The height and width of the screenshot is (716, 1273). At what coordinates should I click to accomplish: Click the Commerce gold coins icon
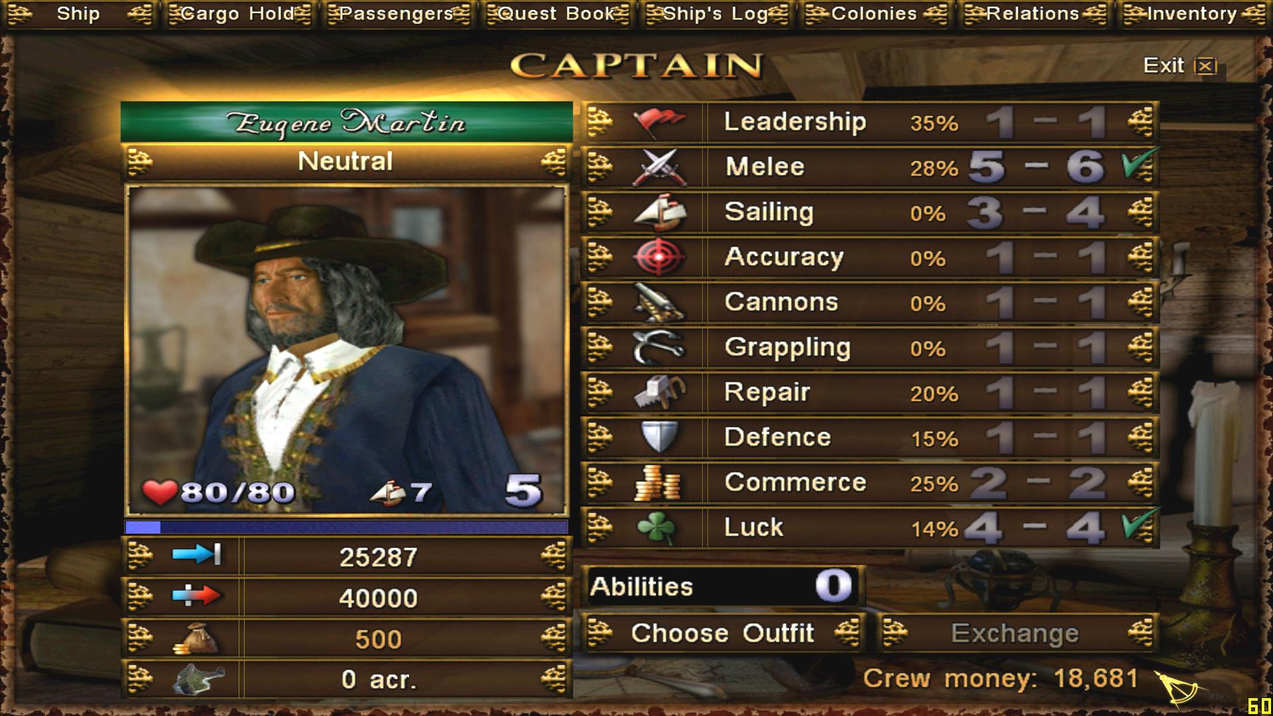[x=658, y=483]
